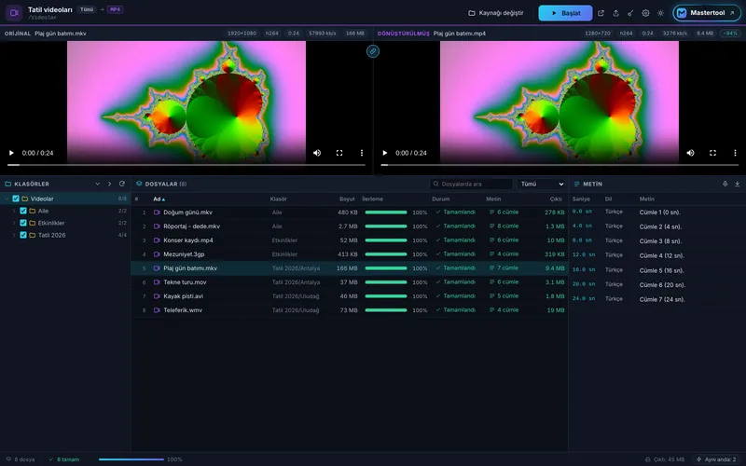Uncheck the Videolar folder checkbox

(x=16, y=199)
